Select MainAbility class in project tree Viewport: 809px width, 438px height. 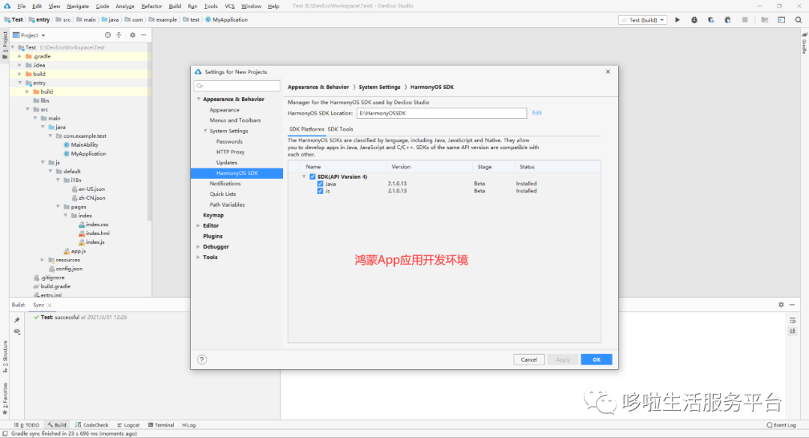click(x=85, y=145)
